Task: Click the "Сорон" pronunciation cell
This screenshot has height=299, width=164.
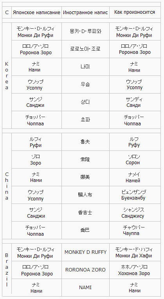Action: pos(135,160)
